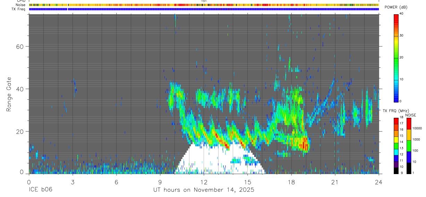Viewport: 426px width, 197px height.
Task: Click the '20' tick on the Range Gate axis
Action: (19, 131)
